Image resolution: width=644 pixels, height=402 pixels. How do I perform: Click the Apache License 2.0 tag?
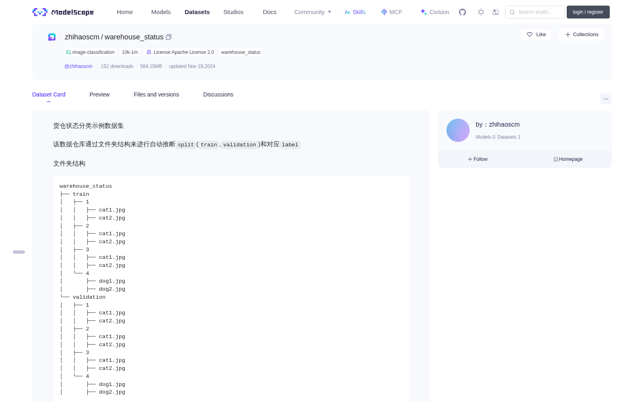click(x=180, y=52)
